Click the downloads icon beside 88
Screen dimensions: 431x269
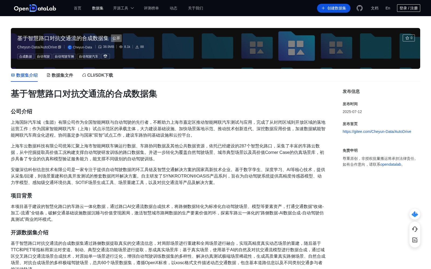tap(137, 47)
